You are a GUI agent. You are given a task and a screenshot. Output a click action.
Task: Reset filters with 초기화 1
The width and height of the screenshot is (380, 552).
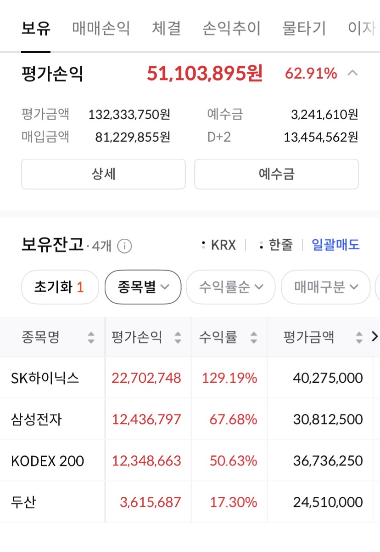point(60,287)
